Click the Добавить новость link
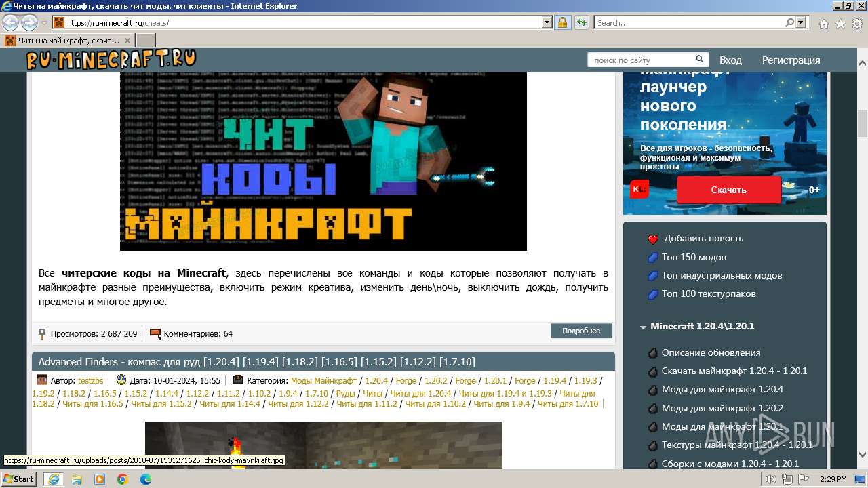 pos(703,239)
